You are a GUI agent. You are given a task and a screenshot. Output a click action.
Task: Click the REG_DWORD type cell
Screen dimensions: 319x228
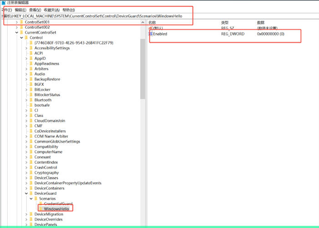click(x=233, y=34)
